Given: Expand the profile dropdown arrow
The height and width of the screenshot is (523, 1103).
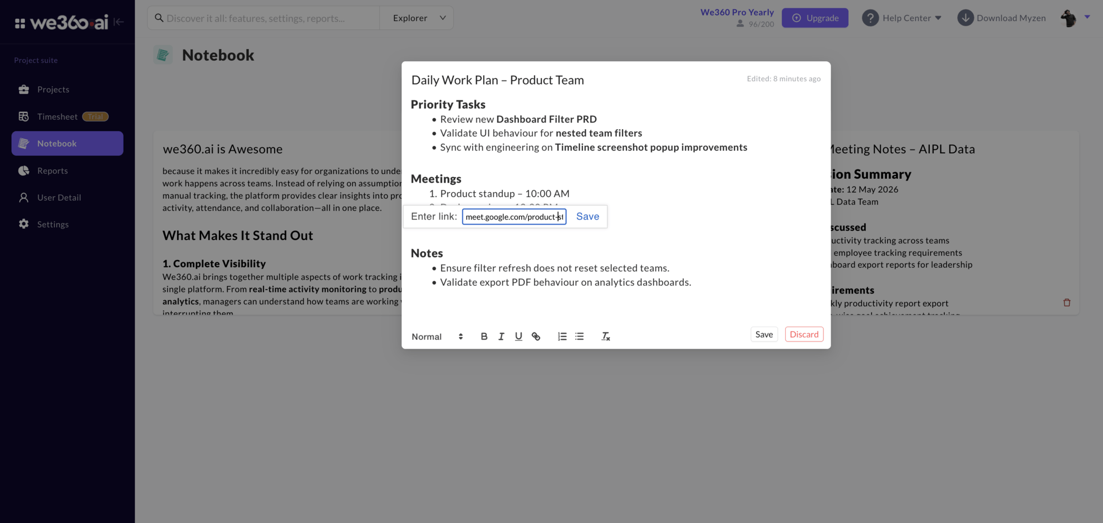Looking at the screenshot, I should point(1087,17).
